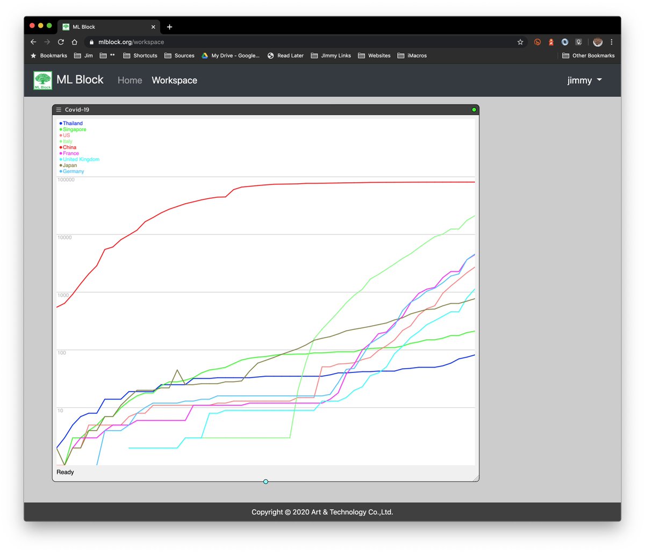Screen dimensions: 645x553
Task: Click the site lock icon in address bar
Action: click(x=91, y=42)
